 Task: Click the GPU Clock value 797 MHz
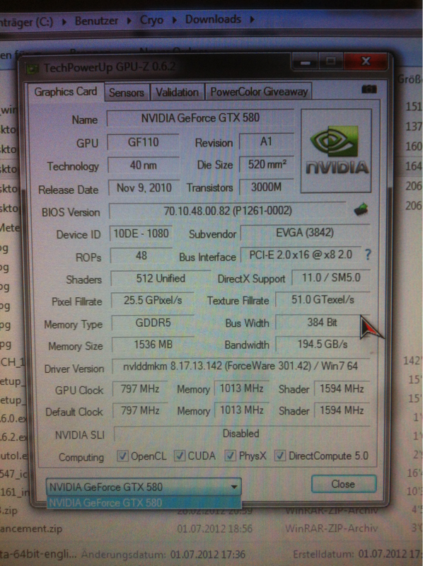pos(140,389)
